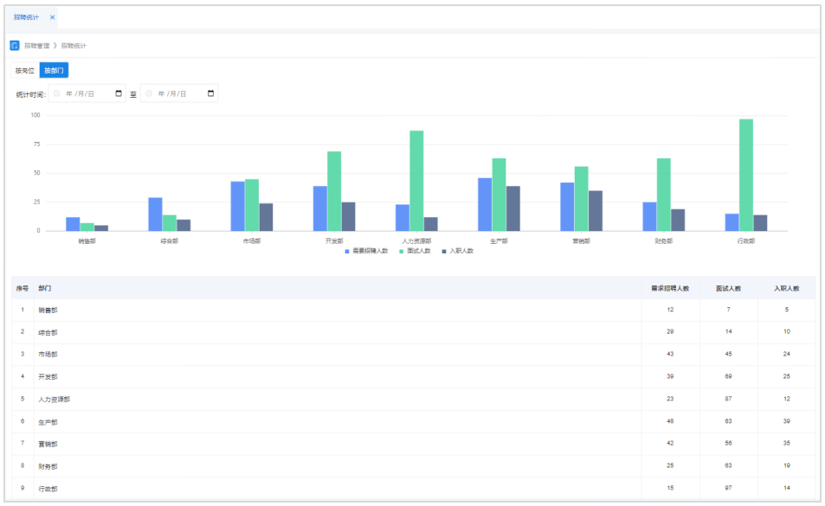Close the 招聘统计 tab

[x=52, y=17]
